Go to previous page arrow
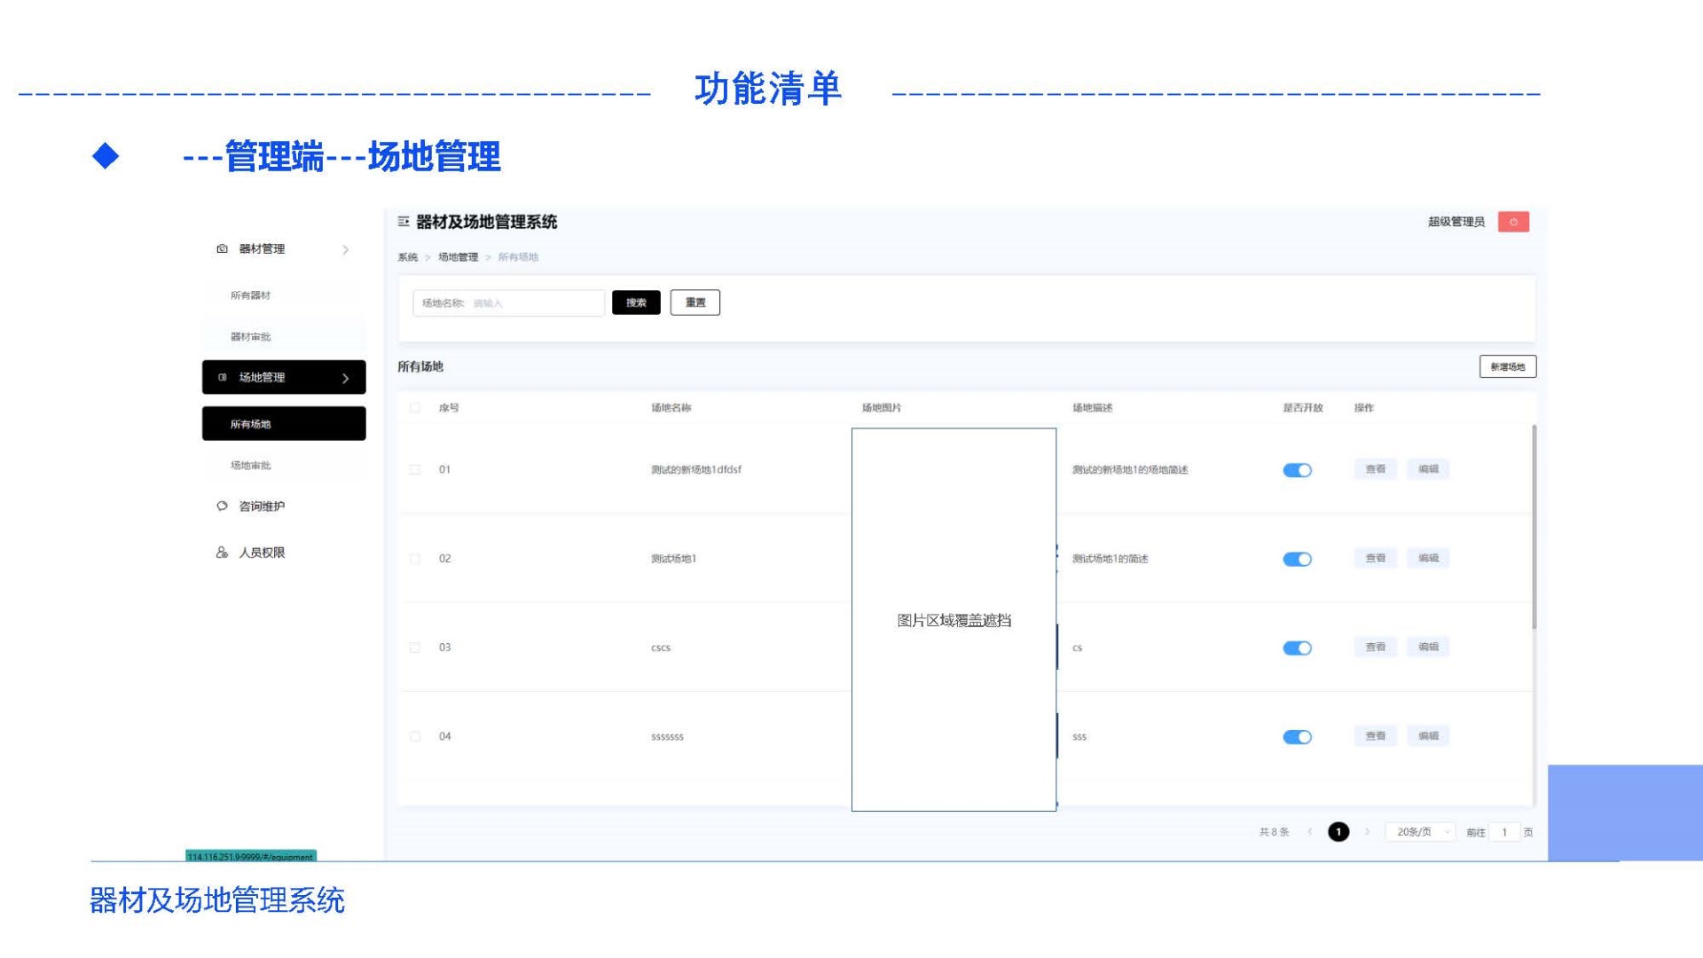 (1310, 832)
